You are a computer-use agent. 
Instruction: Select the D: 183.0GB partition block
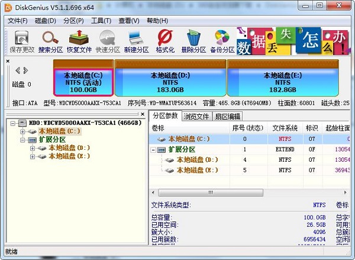pyautogui.click(x=170, y=78)
